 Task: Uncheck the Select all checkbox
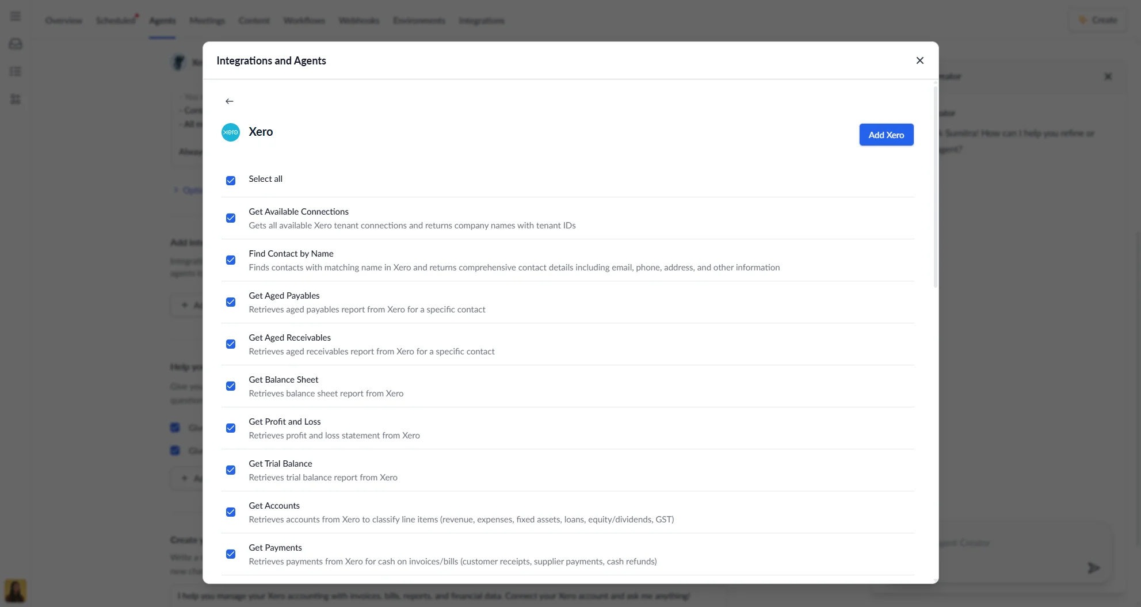pos(231,180)
